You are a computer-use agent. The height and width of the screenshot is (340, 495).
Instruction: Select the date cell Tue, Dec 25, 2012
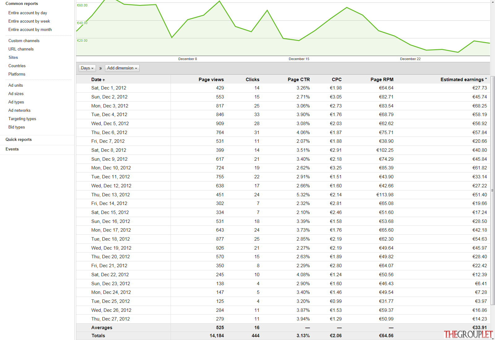pos(111,301)
